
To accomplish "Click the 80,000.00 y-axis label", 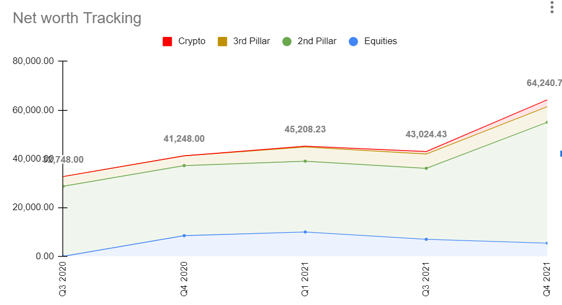I will pos(33,61).
